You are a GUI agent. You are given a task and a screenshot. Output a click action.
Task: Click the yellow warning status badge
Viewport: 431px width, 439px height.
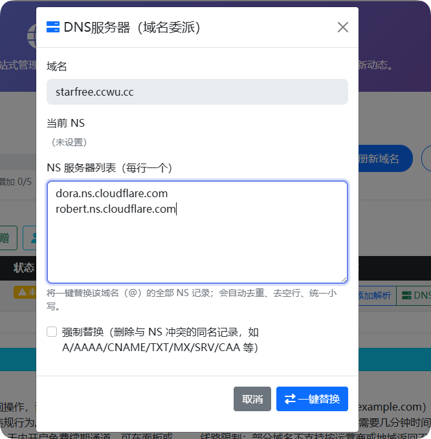[25, 292]
